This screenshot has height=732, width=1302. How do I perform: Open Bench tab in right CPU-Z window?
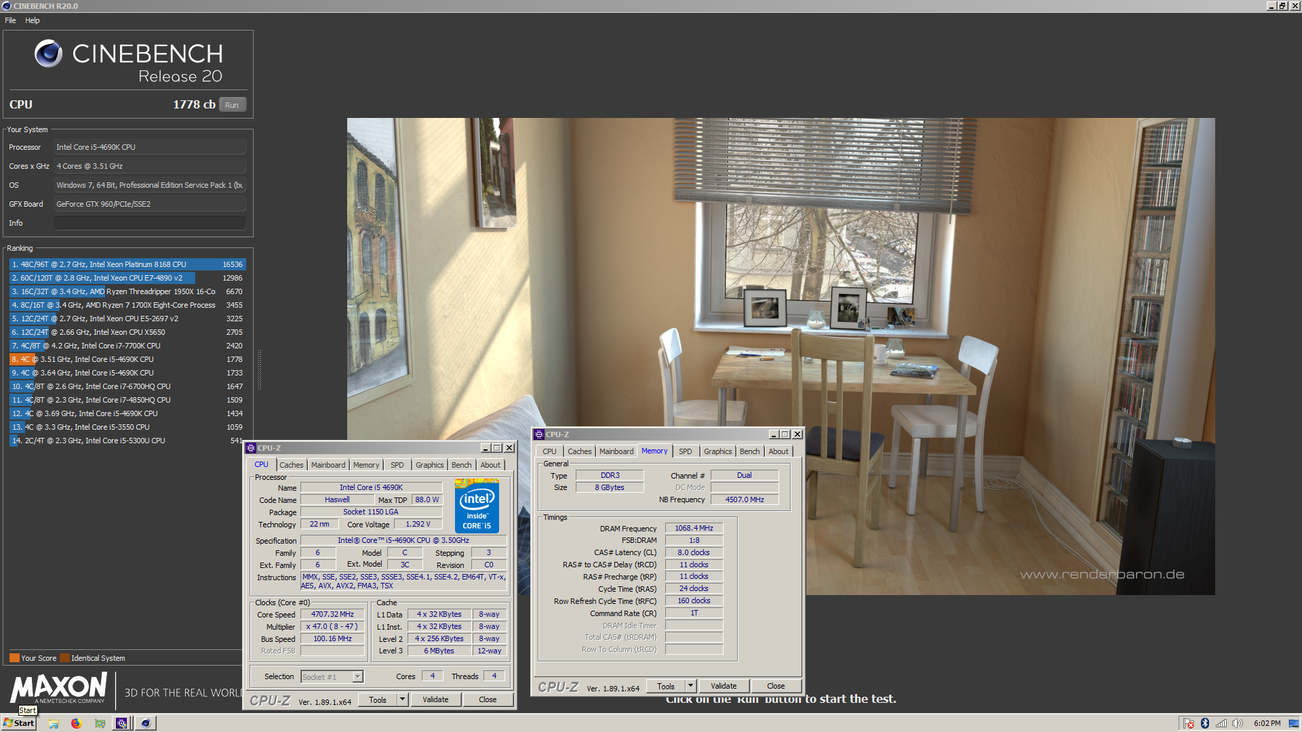750,451
